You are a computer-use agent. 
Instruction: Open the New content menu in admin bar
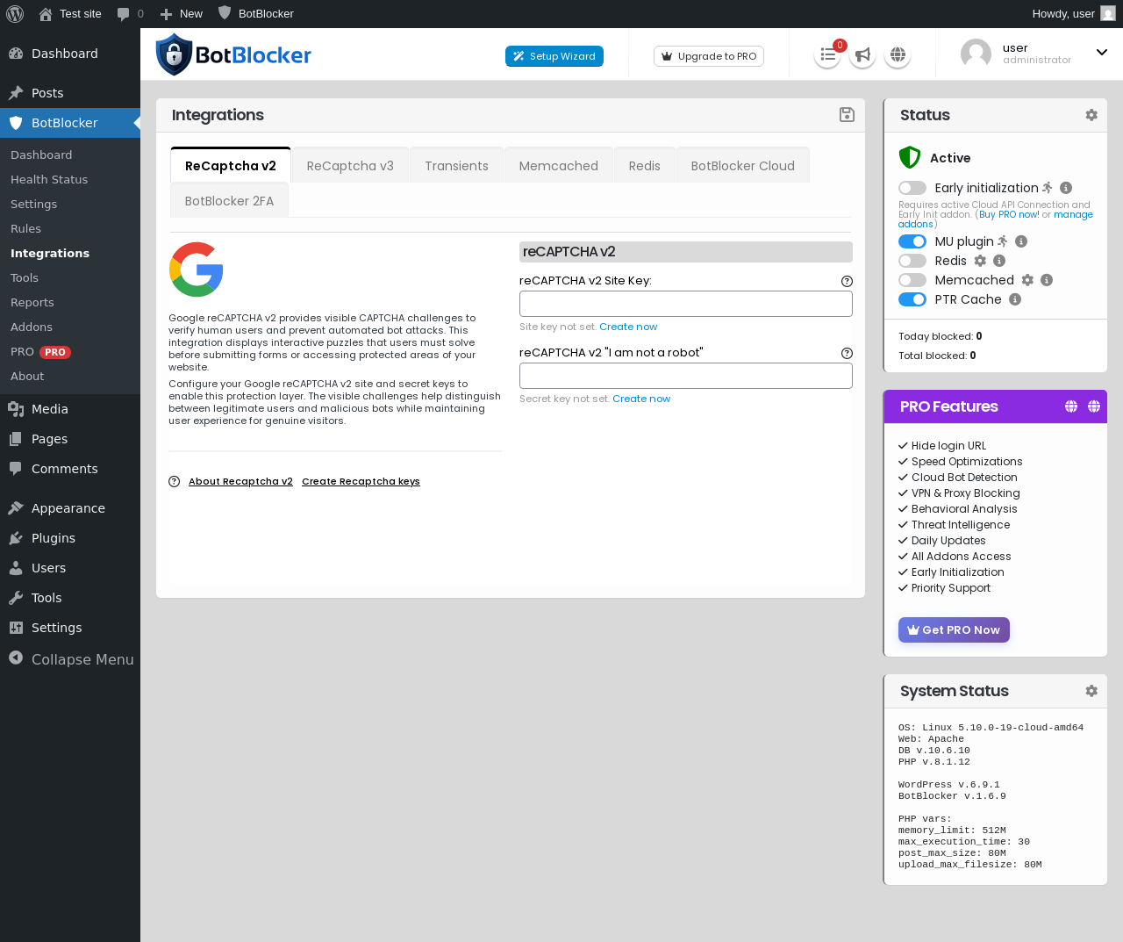tap(182, 14)
